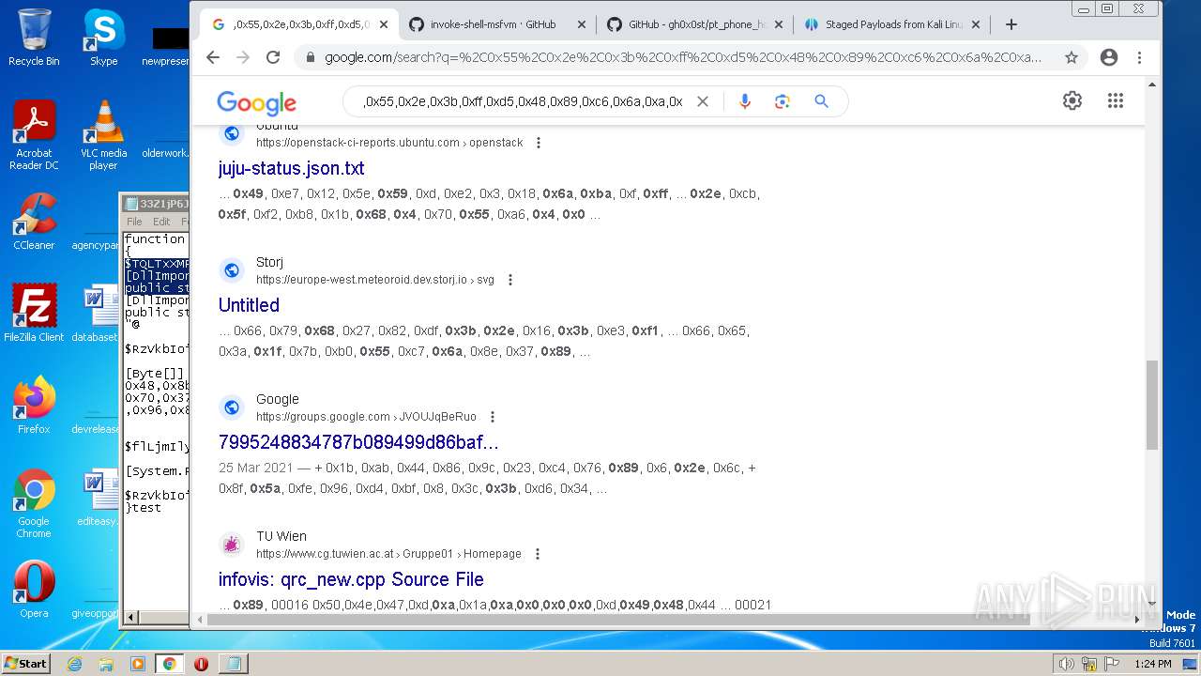Click the Chrome forward arrow
Image resolution: width=1201 pixels, height=676 pixels.
(243, 57)
